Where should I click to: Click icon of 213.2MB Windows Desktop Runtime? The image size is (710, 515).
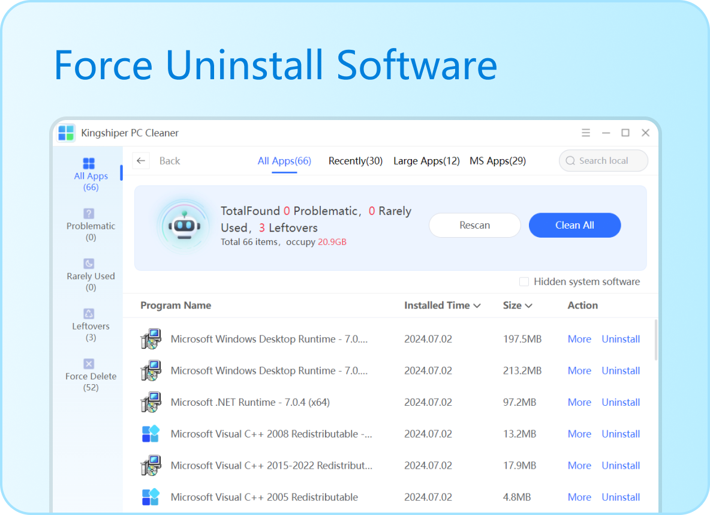tap(151, 371)
